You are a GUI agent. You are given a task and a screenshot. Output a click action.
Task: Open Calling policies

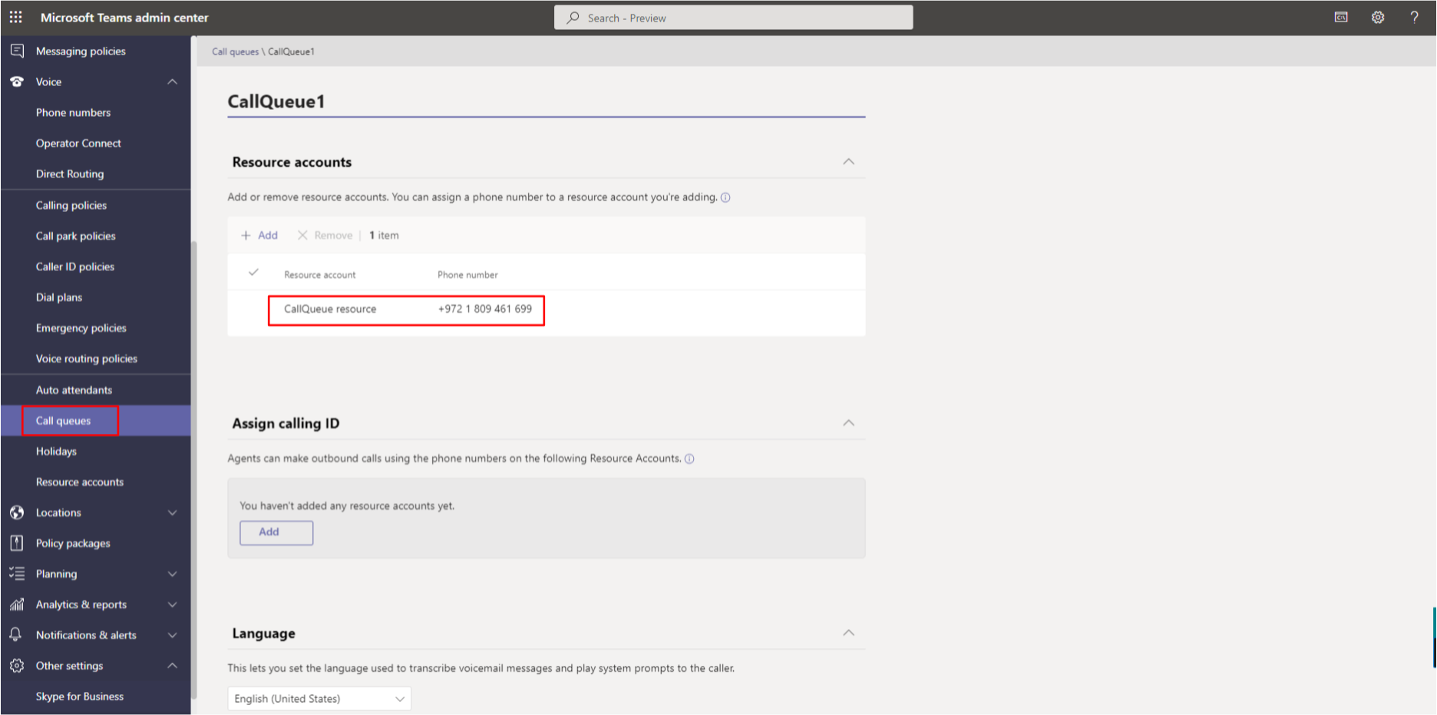click(x=71, y=205)
